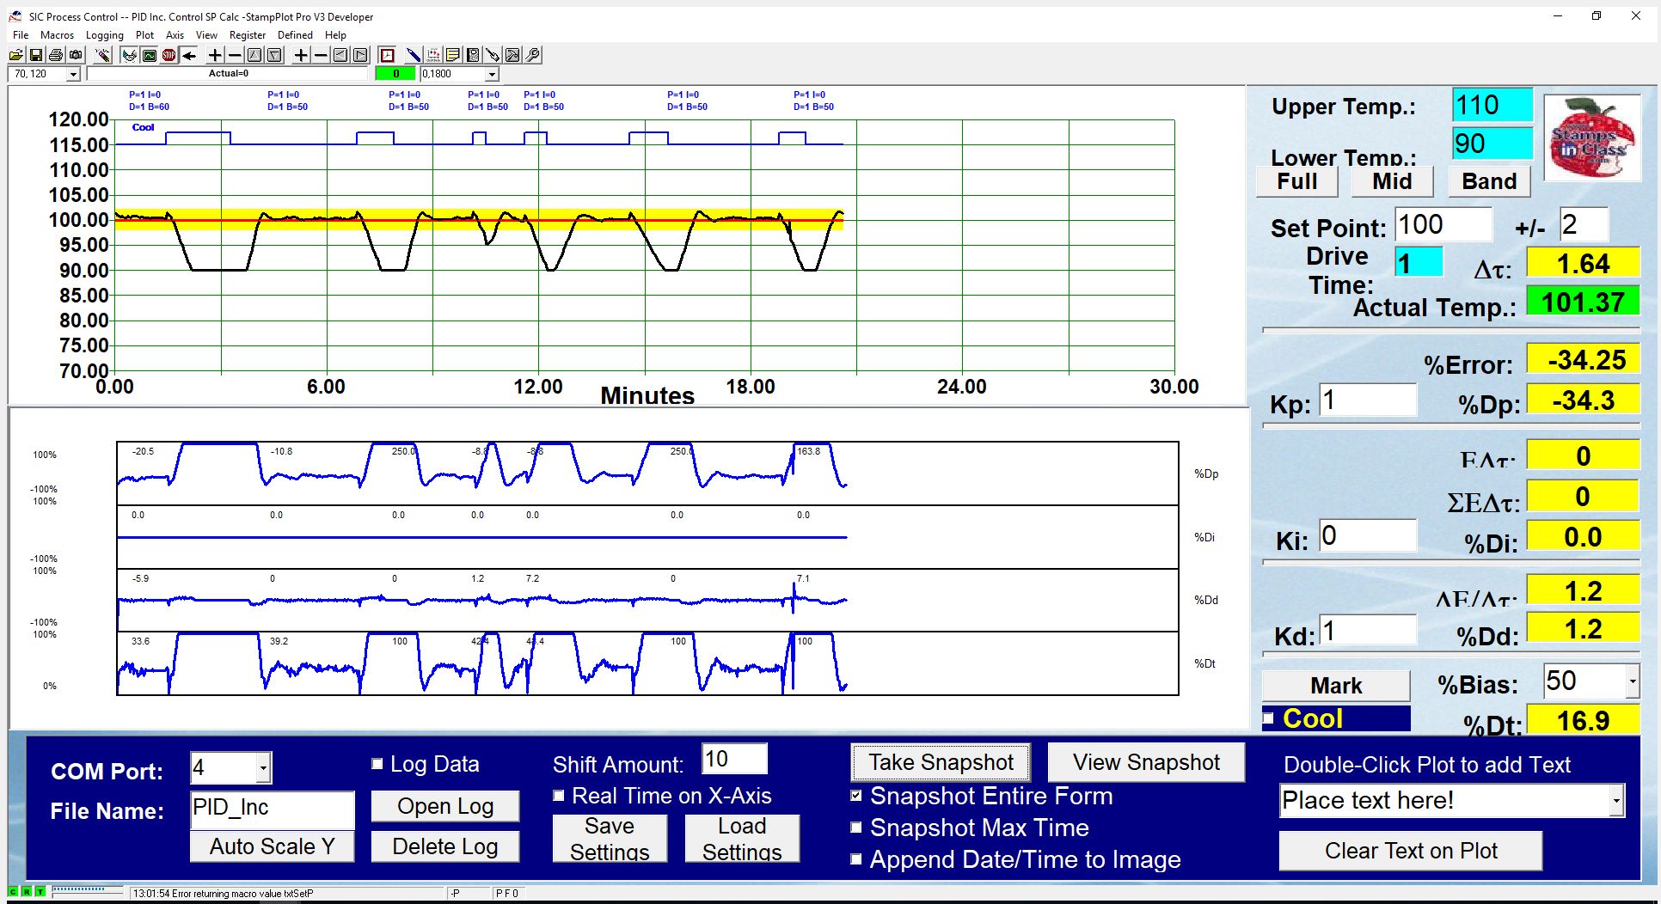The height and width of the screenshot is (904, 1661).
Task: Click View Snapshot button
Action: coord(1146,762)
